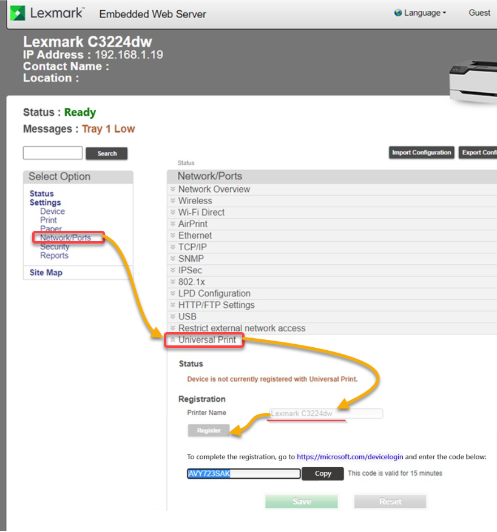Click the printer thumbnail image
This screenshot has height=532, width=497.
473,82
